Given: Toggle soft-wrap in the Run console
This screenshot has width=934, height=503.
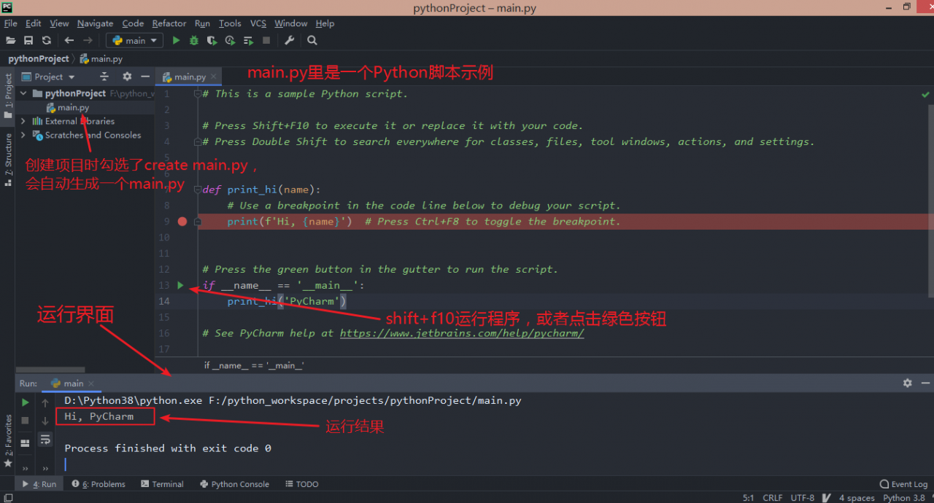Looking at the screenshot, I should click(45, 440).
